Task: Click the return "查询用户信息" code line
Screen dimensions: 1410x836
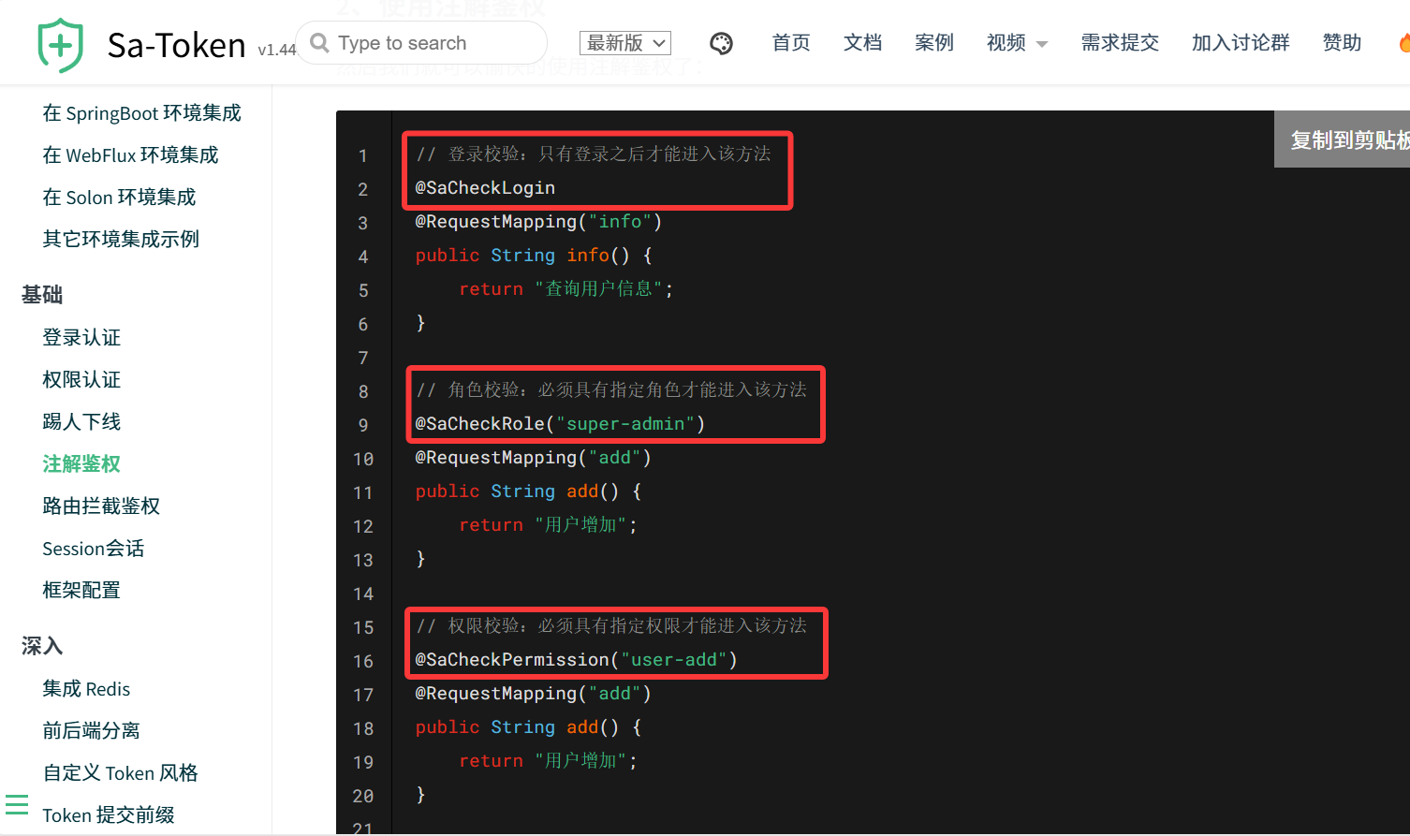Action: [x=565, y=289]
